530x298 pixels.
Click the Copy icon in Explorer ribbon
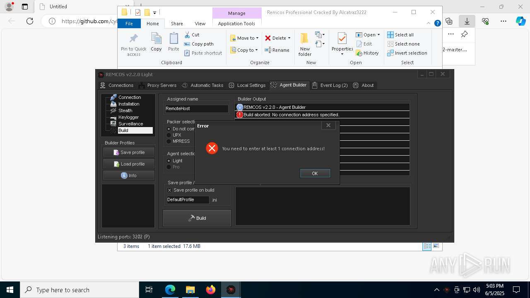click(x=156, y=39)
